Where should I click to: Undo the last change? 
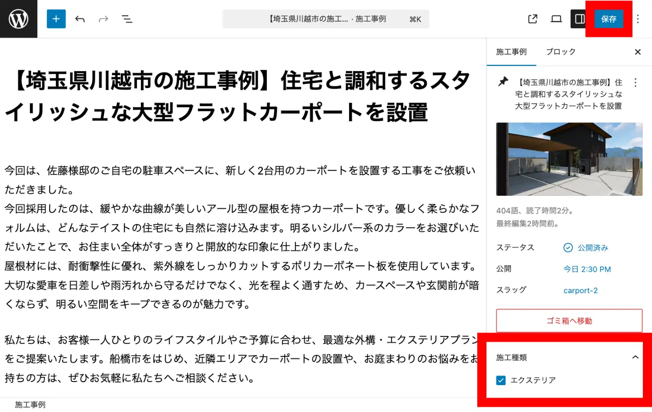pos(80,19)
